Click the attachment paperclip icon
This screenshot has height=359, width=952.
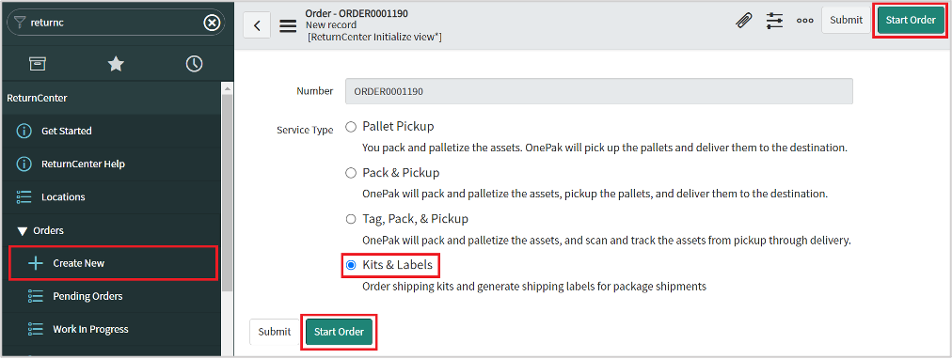pyautogui.click(x=743, y=21)
